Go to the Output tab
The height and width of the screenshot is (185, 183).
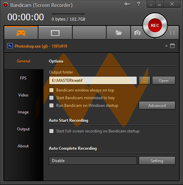[23, 129]
